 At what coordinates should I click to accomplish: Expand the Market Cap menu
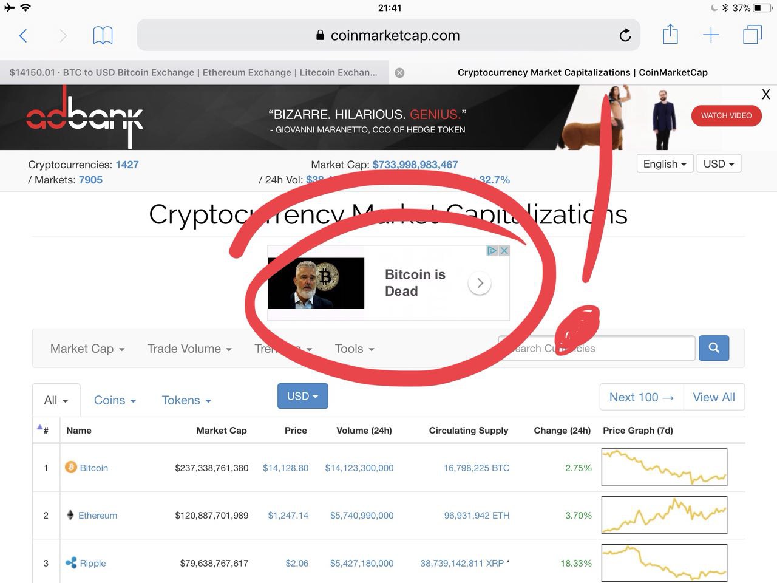(x=87, y=349)
